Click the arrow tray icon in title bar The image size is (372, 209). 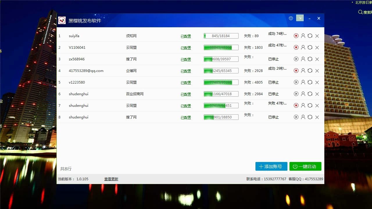(300, 18)
